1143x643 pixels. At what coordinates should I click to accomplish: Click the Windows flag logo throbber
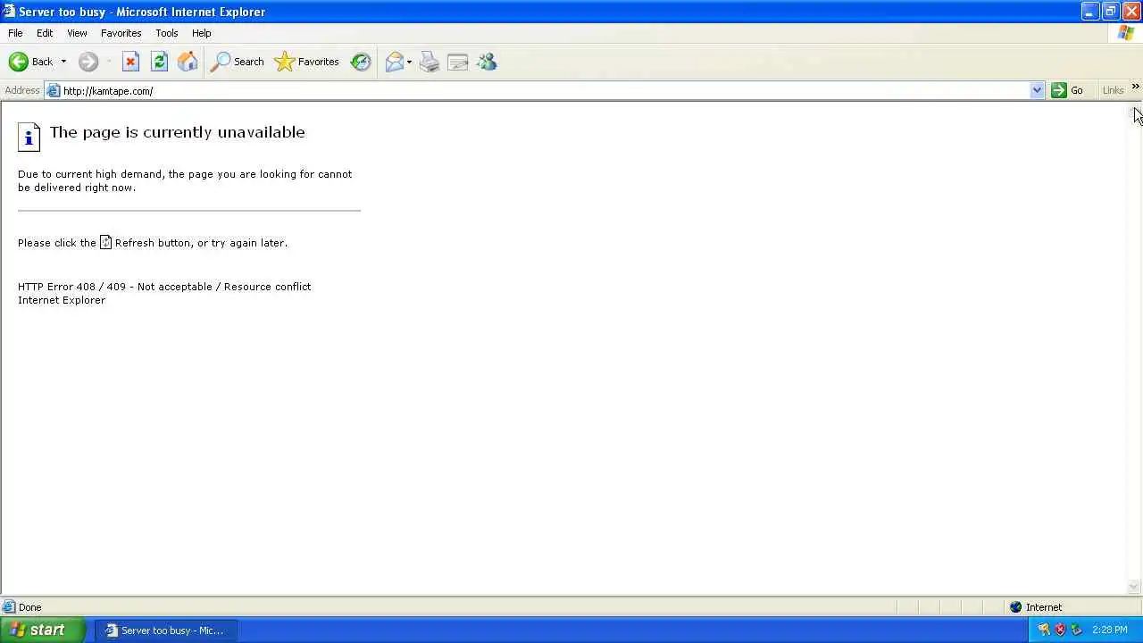[1125, 33]
